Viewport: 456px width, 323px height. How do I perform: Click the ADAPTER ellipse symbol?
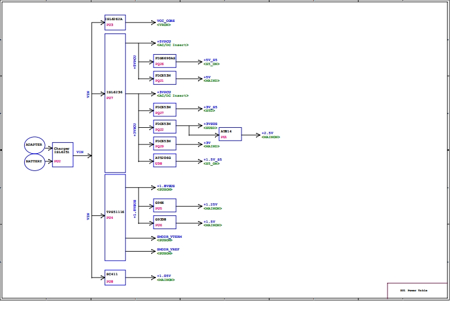35,145
